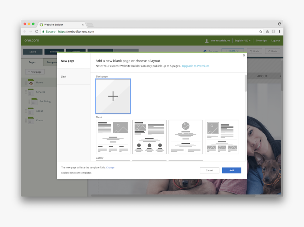
Task: Click the Contact page icon
Action: click(31, 121)
